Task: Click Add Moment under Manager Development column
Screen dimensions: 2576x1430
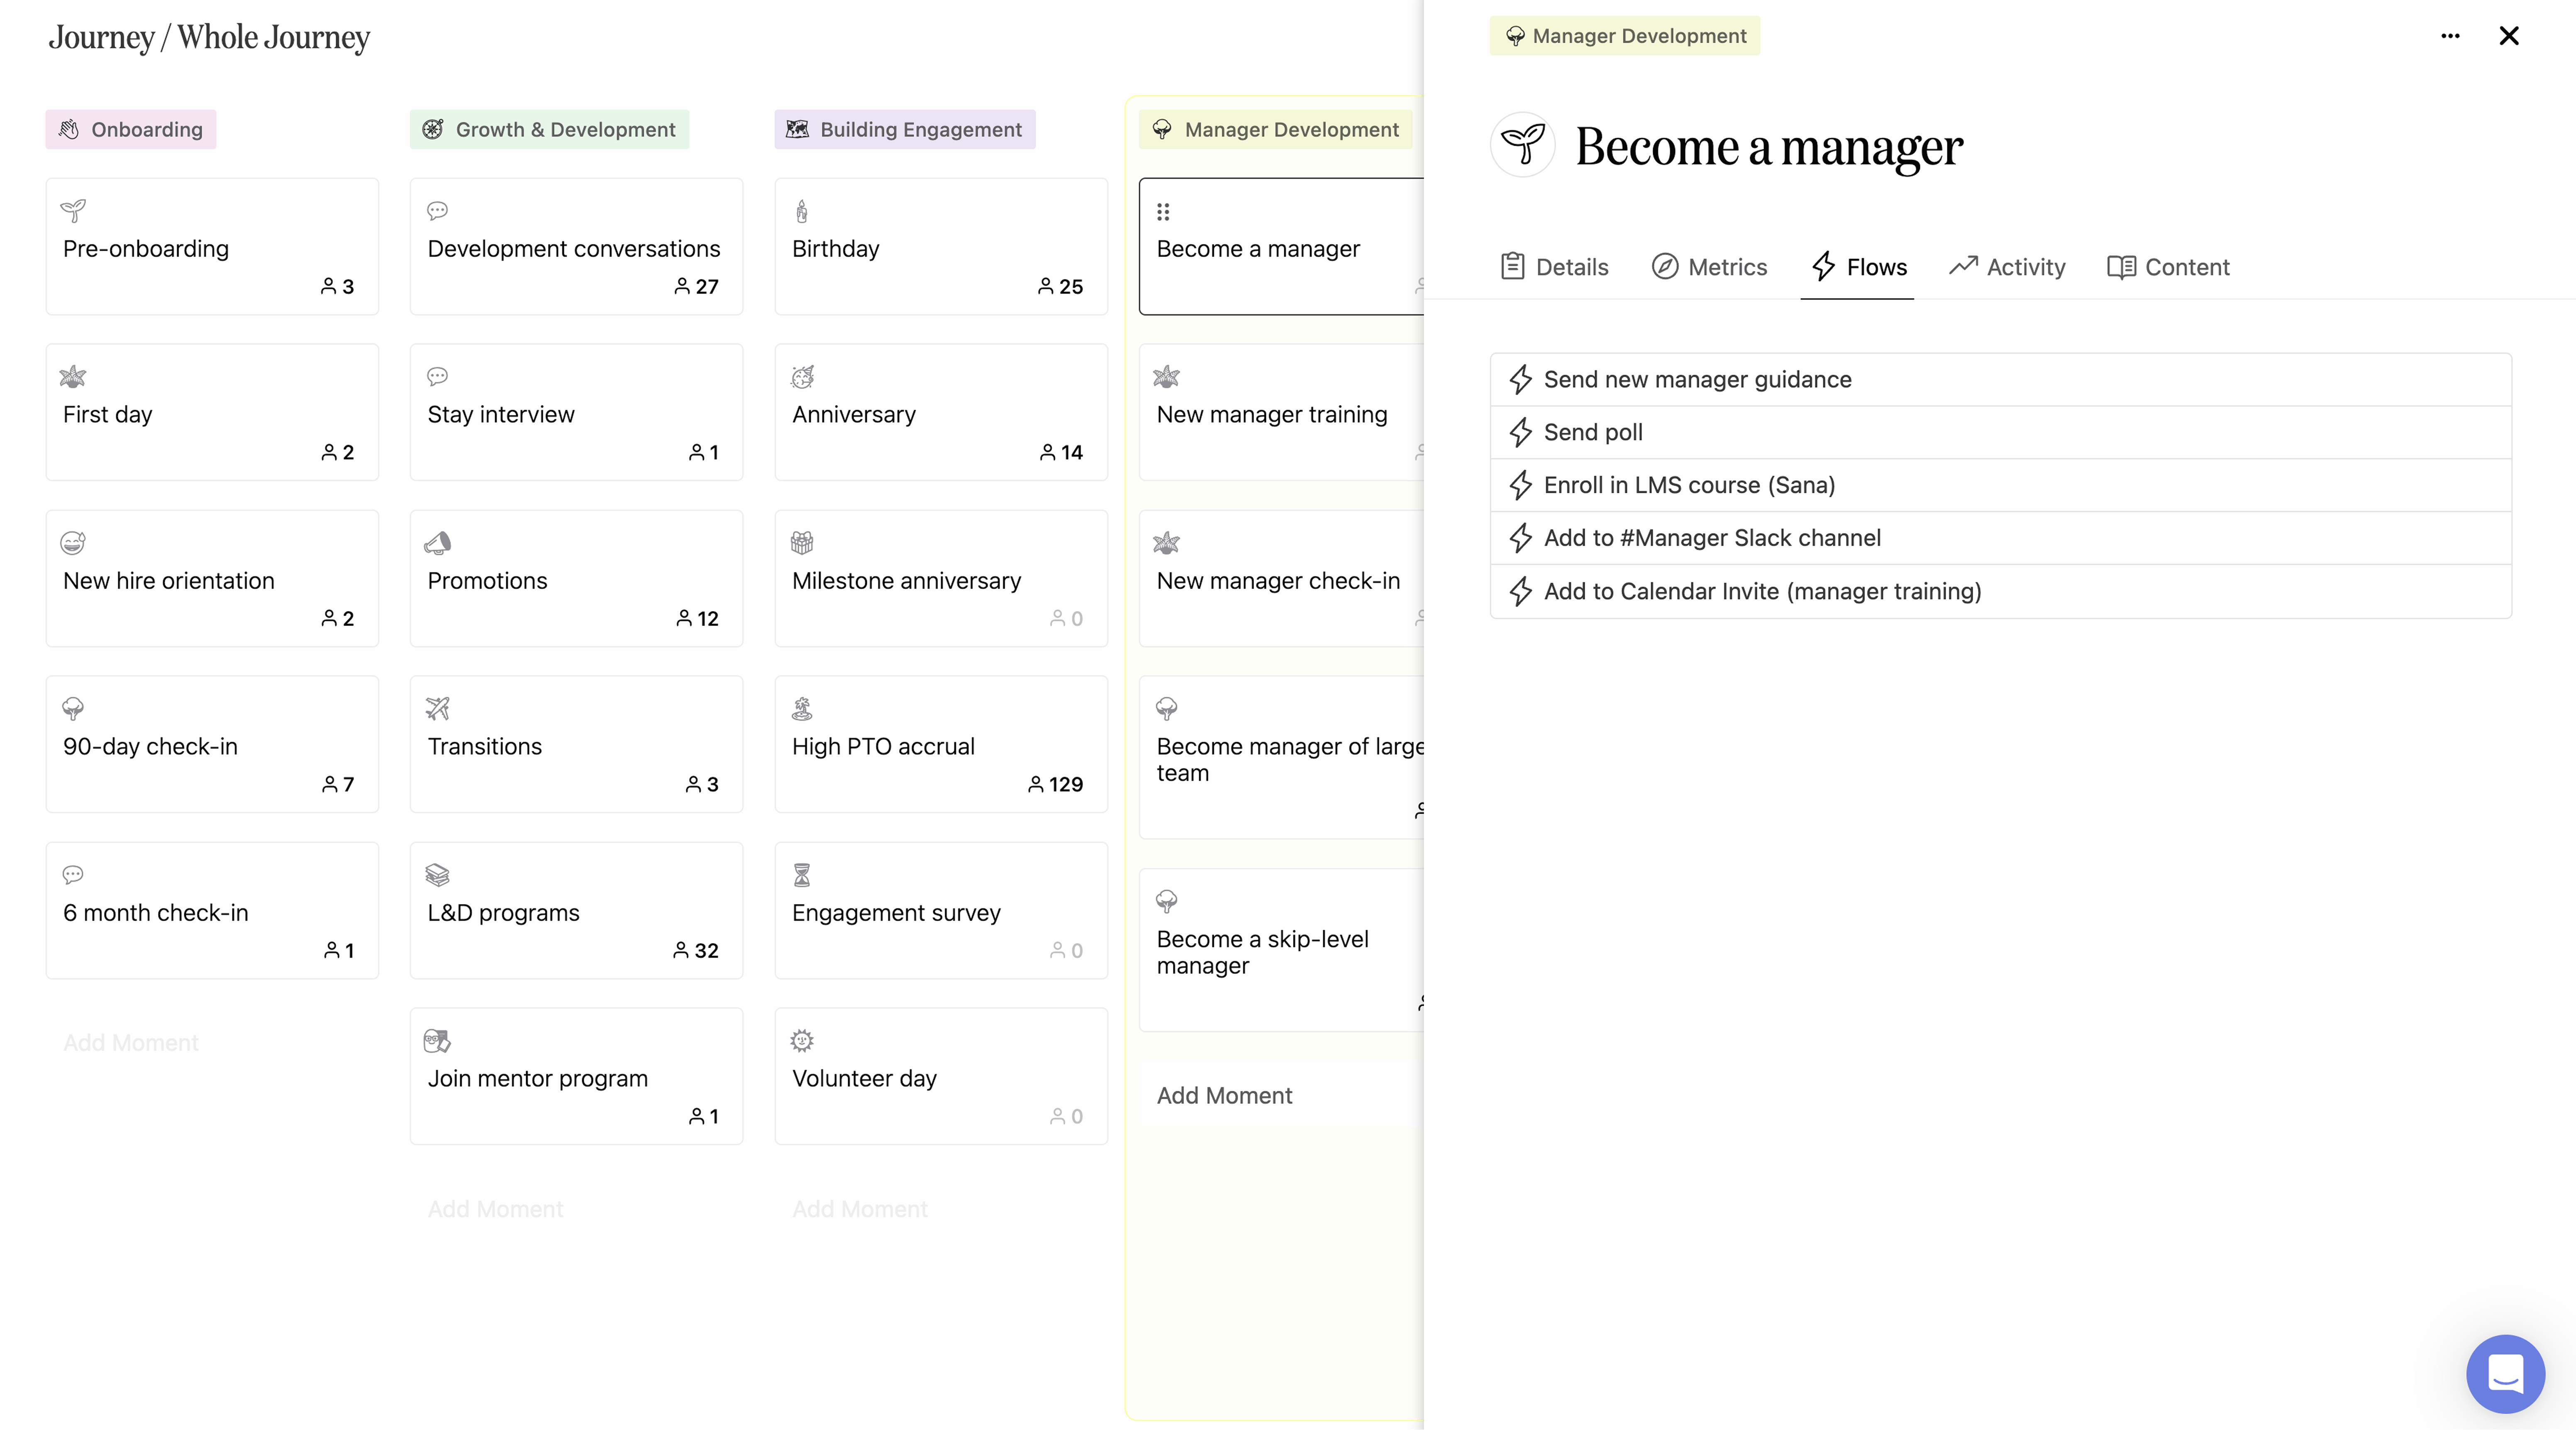Action: point(1224,1096)
